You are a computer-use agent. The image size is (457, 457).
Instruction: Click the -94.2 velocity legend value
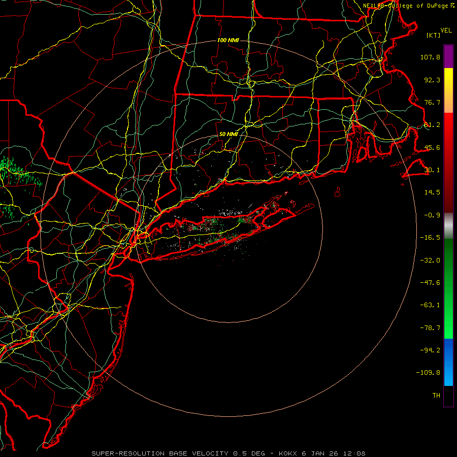point(430,350)
